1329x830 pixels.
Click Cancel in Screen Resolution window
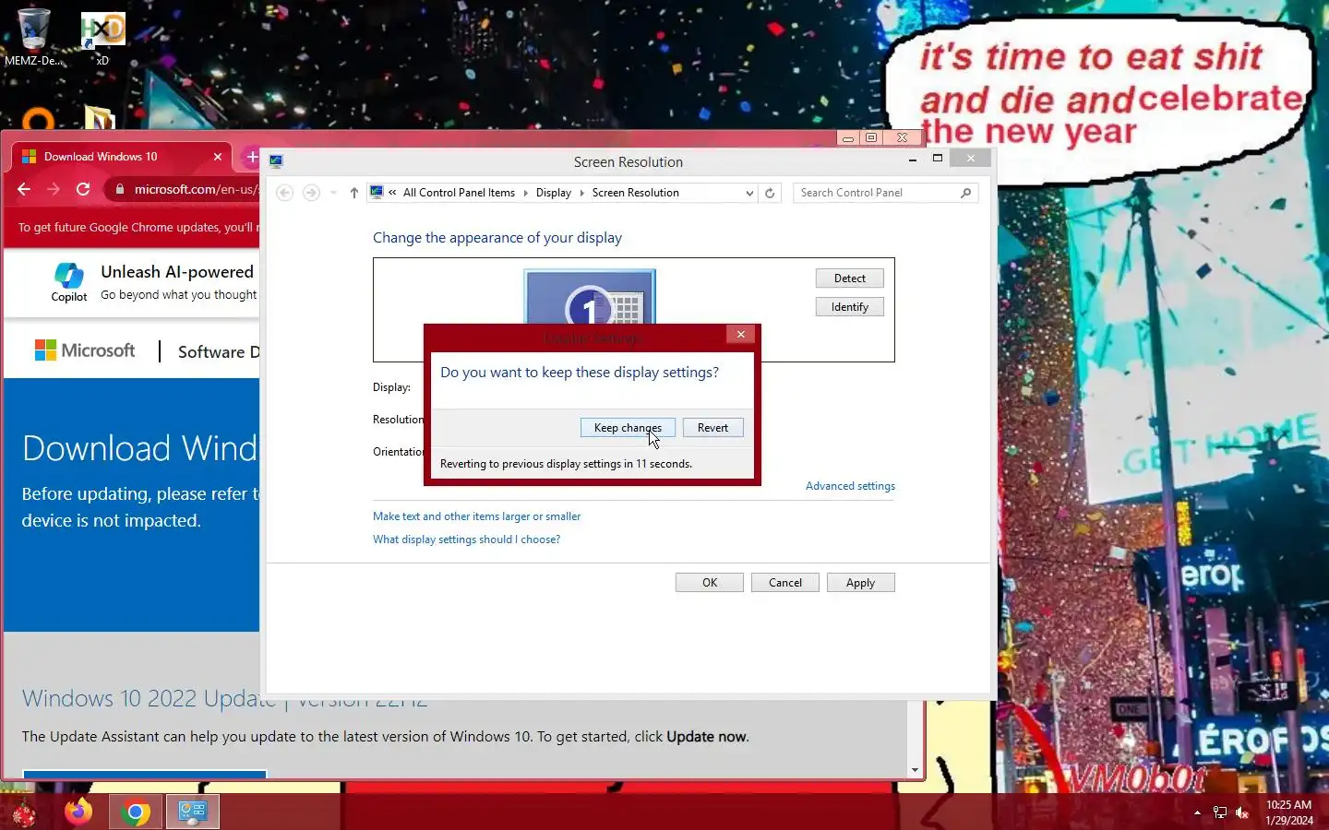(x=785, y=583)
